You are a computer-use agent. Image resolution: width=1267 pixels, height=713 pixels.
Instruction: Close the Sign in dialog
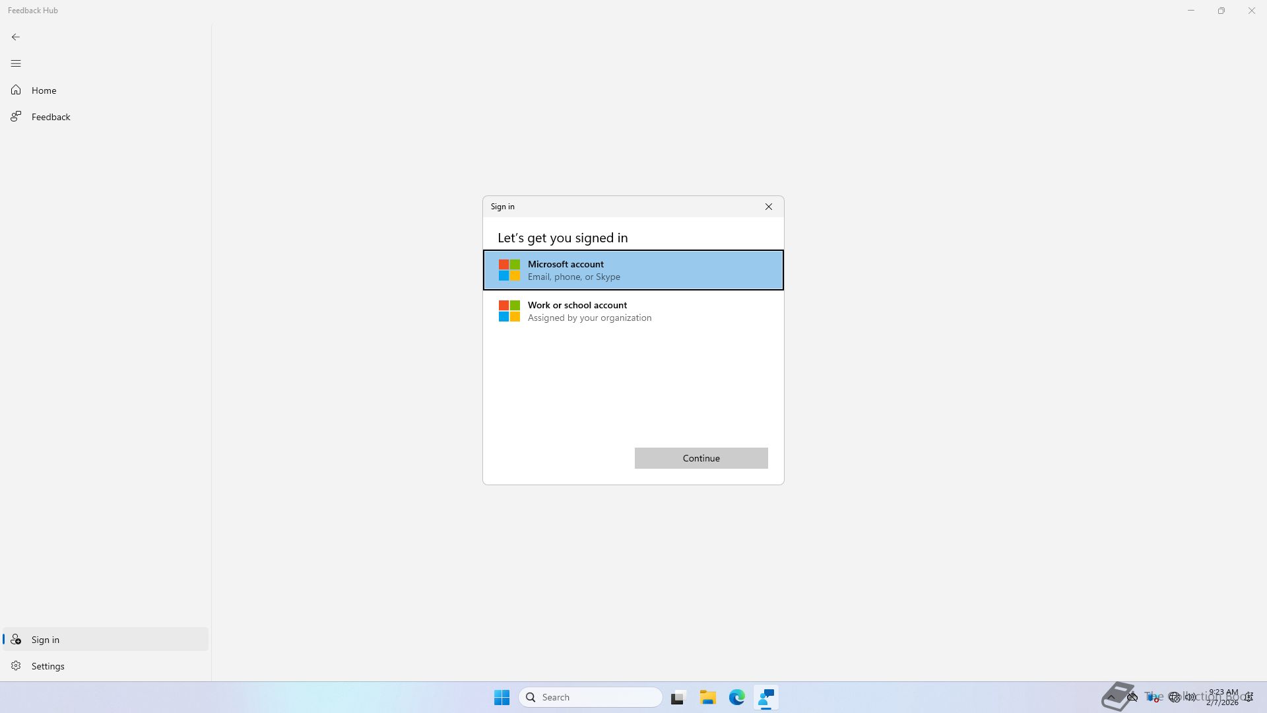click(x=768, y=207)
